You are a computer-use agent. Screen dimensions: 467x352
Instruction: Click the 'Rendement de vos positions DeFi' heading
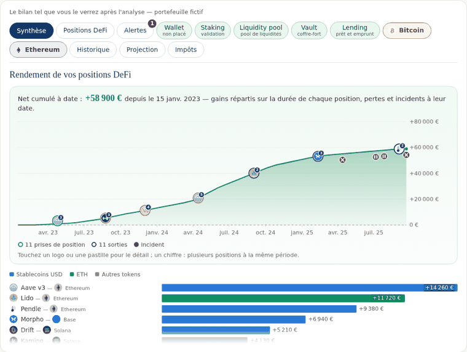(x=70, y=74)
